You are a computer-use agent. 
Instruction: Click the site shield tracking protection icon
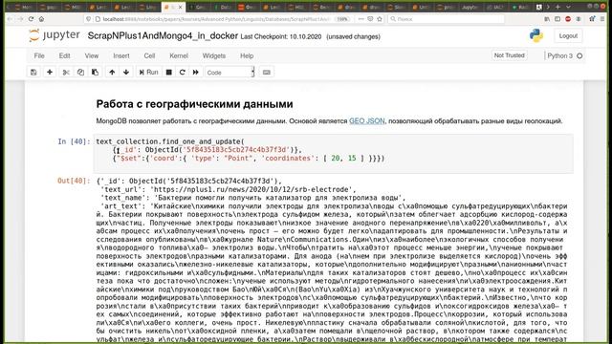pos(89,19)
